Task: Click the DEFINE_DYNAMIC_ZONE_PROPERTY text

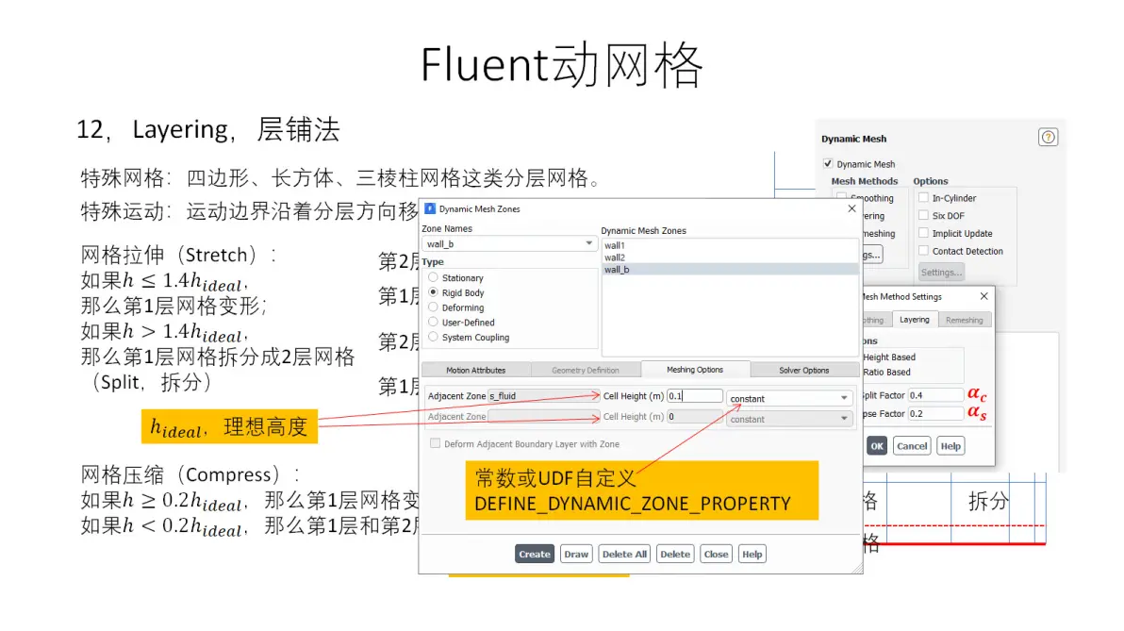Action: point(632,504)
